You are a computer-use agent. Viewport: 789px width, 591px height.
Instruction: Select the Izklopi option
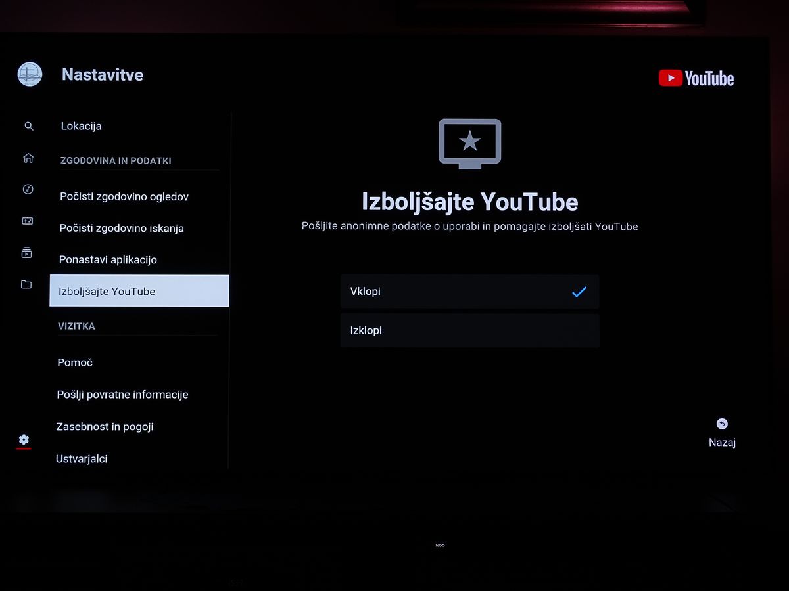[x=469, y=330]
